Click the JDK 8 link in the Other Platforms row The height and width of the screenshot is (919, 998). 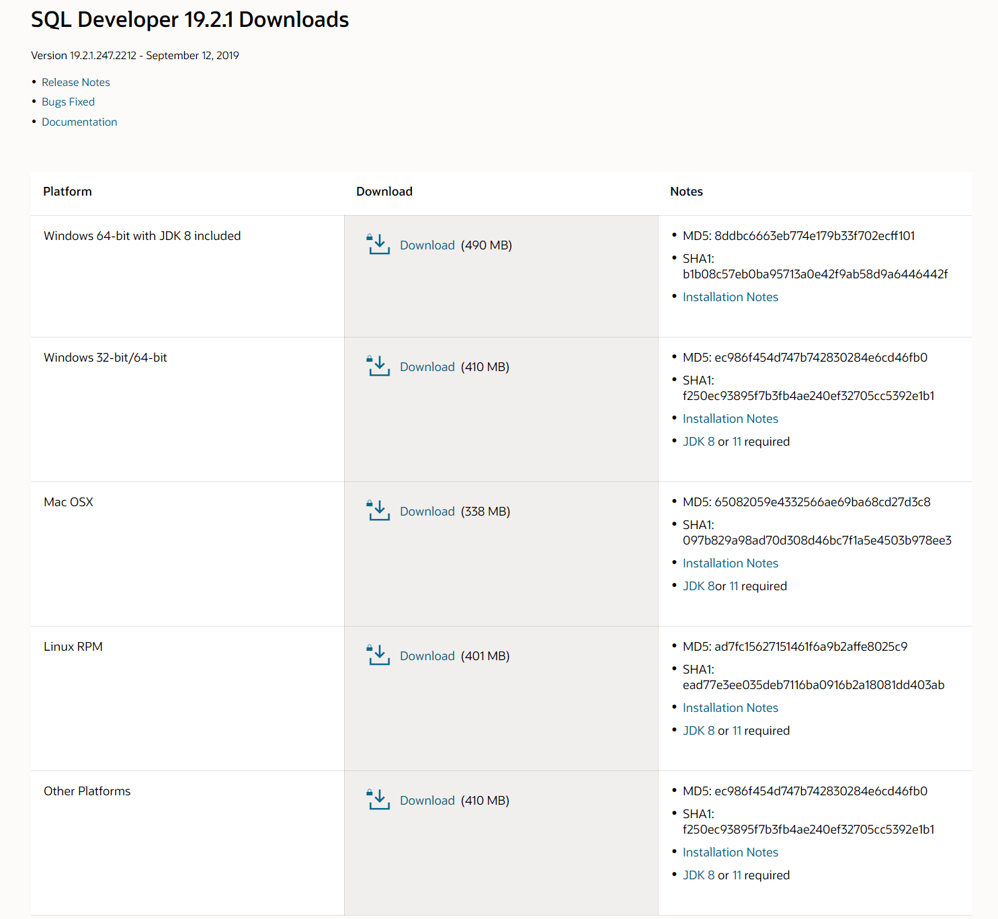pyautogui.click(x=699, y=875)
